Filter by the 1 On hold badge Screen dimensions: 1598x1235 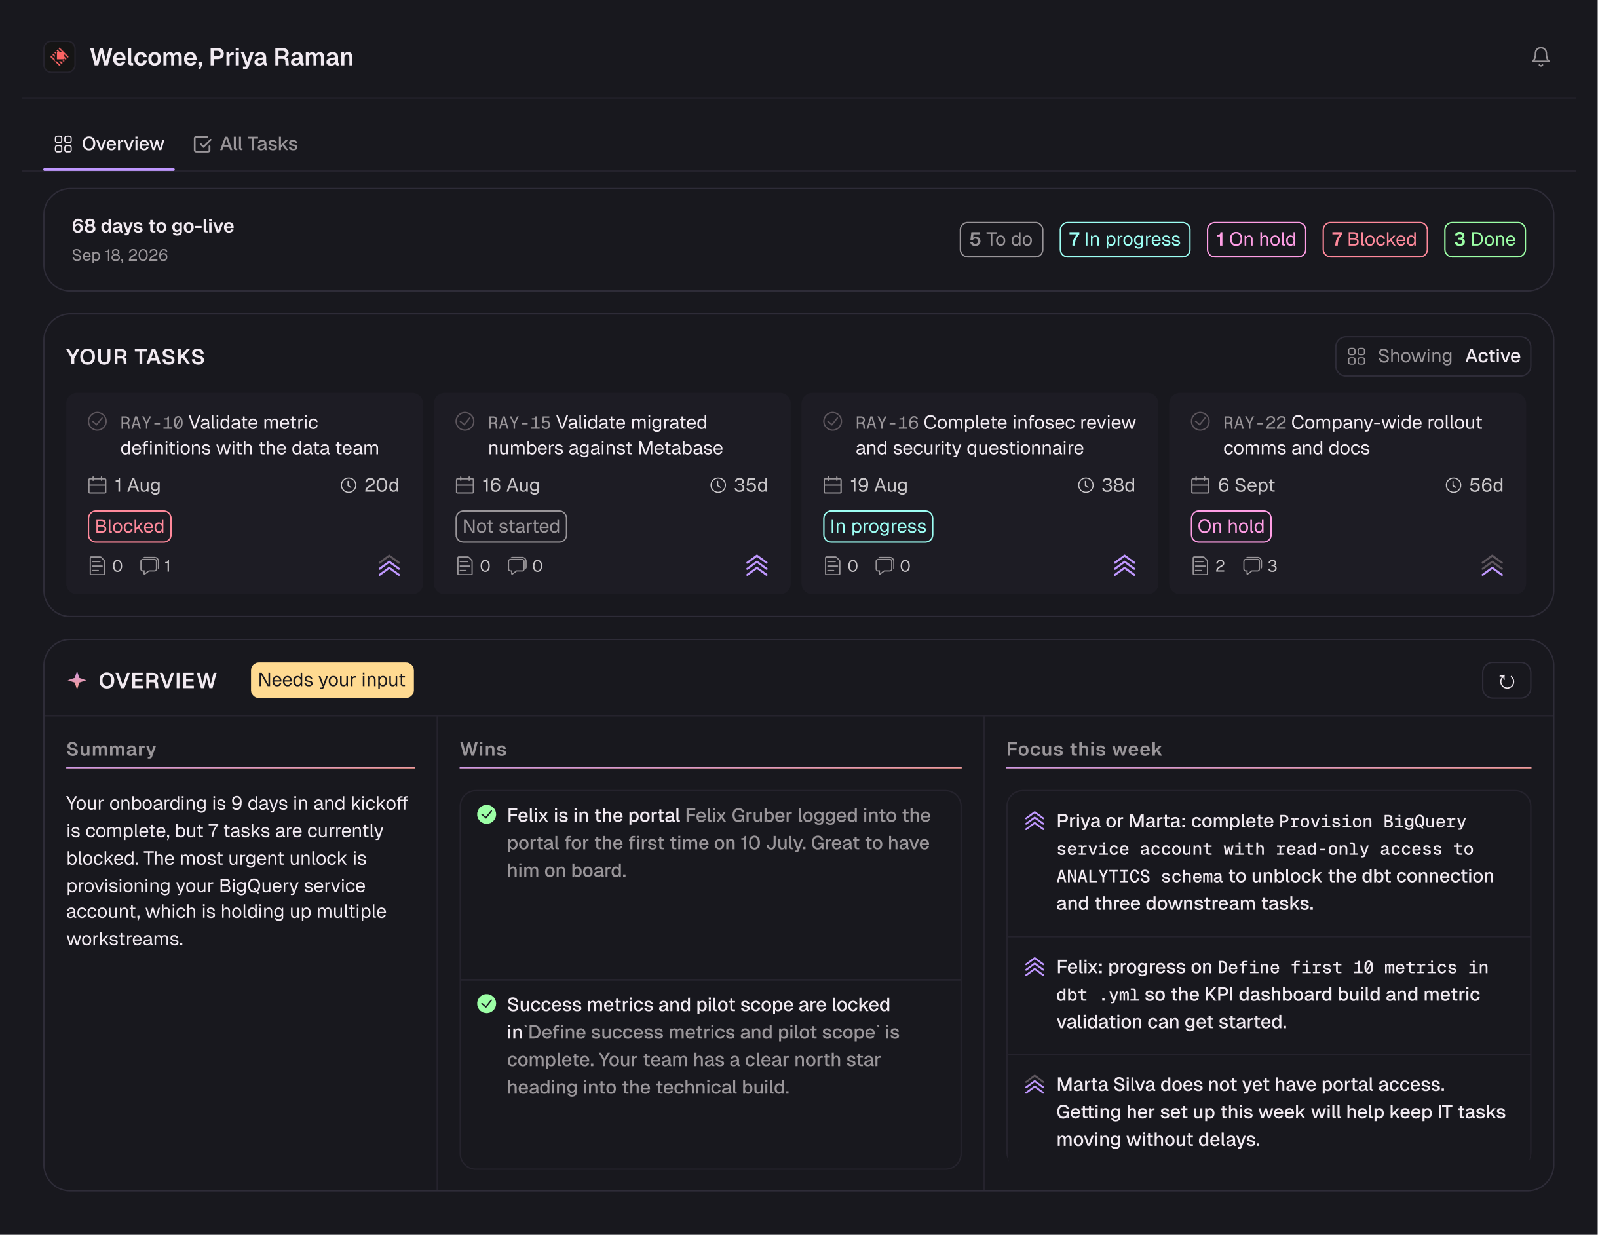1255,239
